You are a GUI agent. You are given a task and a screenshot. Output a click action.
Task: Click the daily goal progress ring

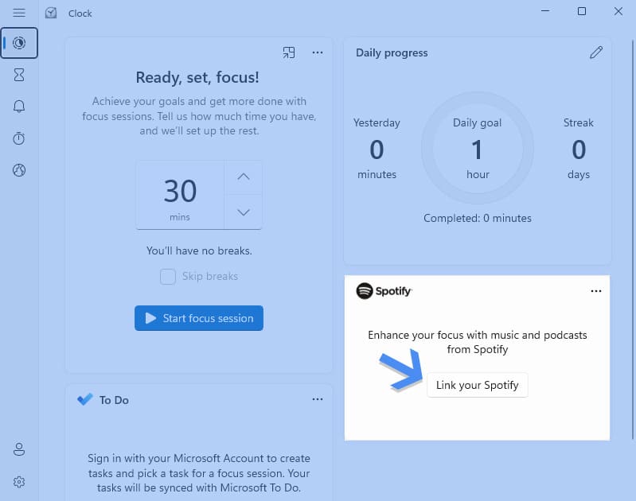(x=478, y=150)
